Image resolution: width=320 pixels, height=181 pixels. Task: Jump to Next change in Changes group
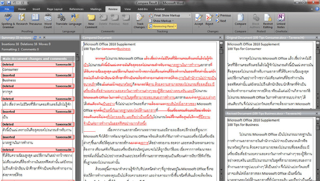[221, 21]
